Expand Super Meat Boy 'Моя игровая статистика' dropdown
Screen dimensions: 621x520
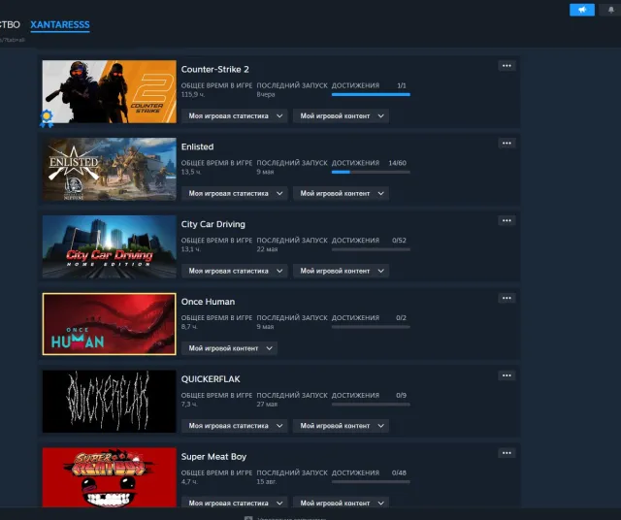point(235,503)
